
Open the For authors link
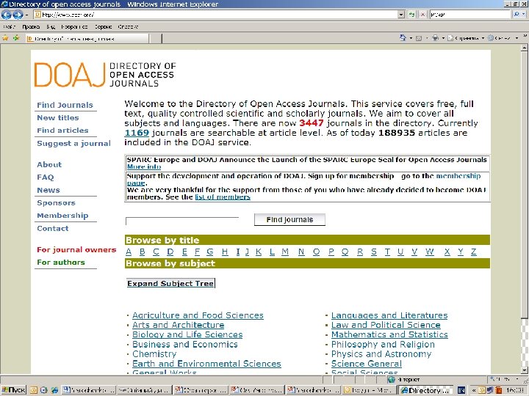click(x=61, y=263)
